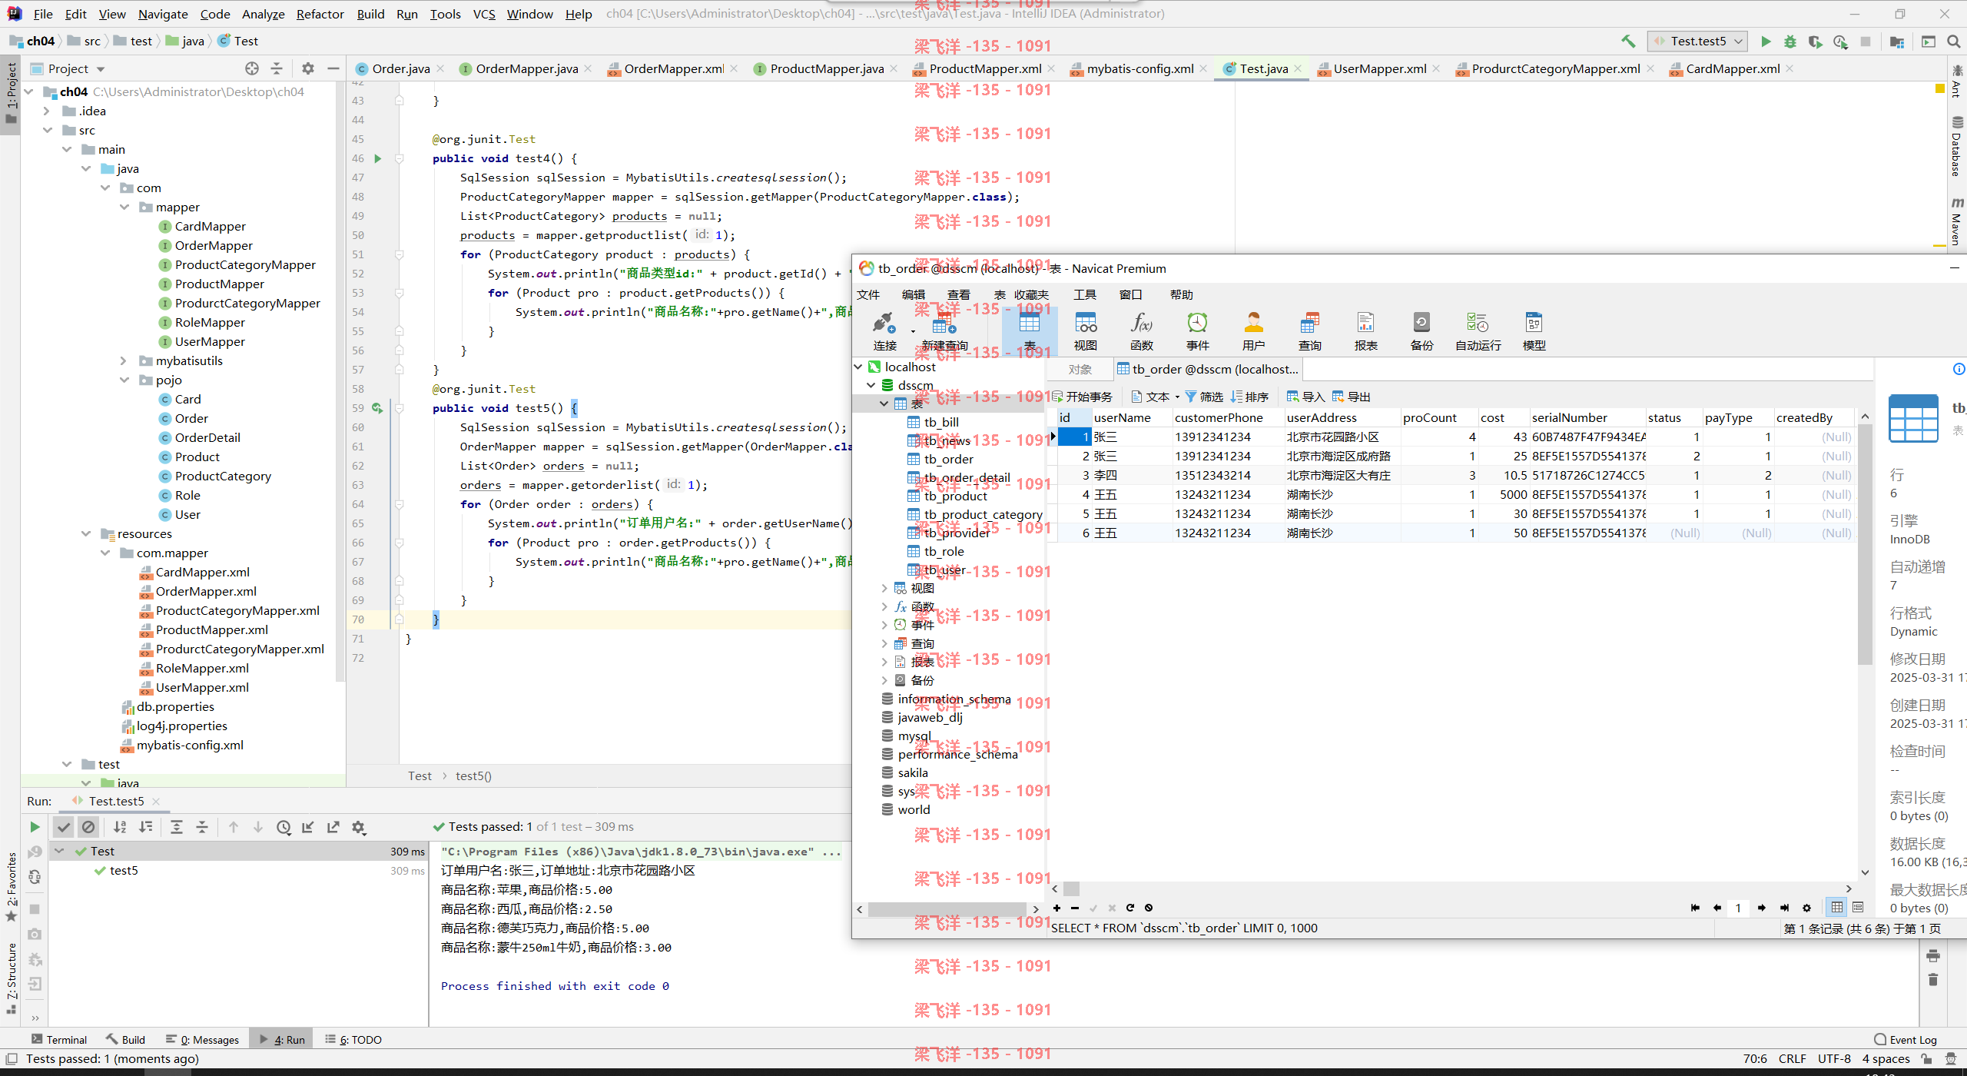The width and height of the screenshot is (1967, 1076).
Task: Export test results icon in Run panel
Action: point(333,827)
